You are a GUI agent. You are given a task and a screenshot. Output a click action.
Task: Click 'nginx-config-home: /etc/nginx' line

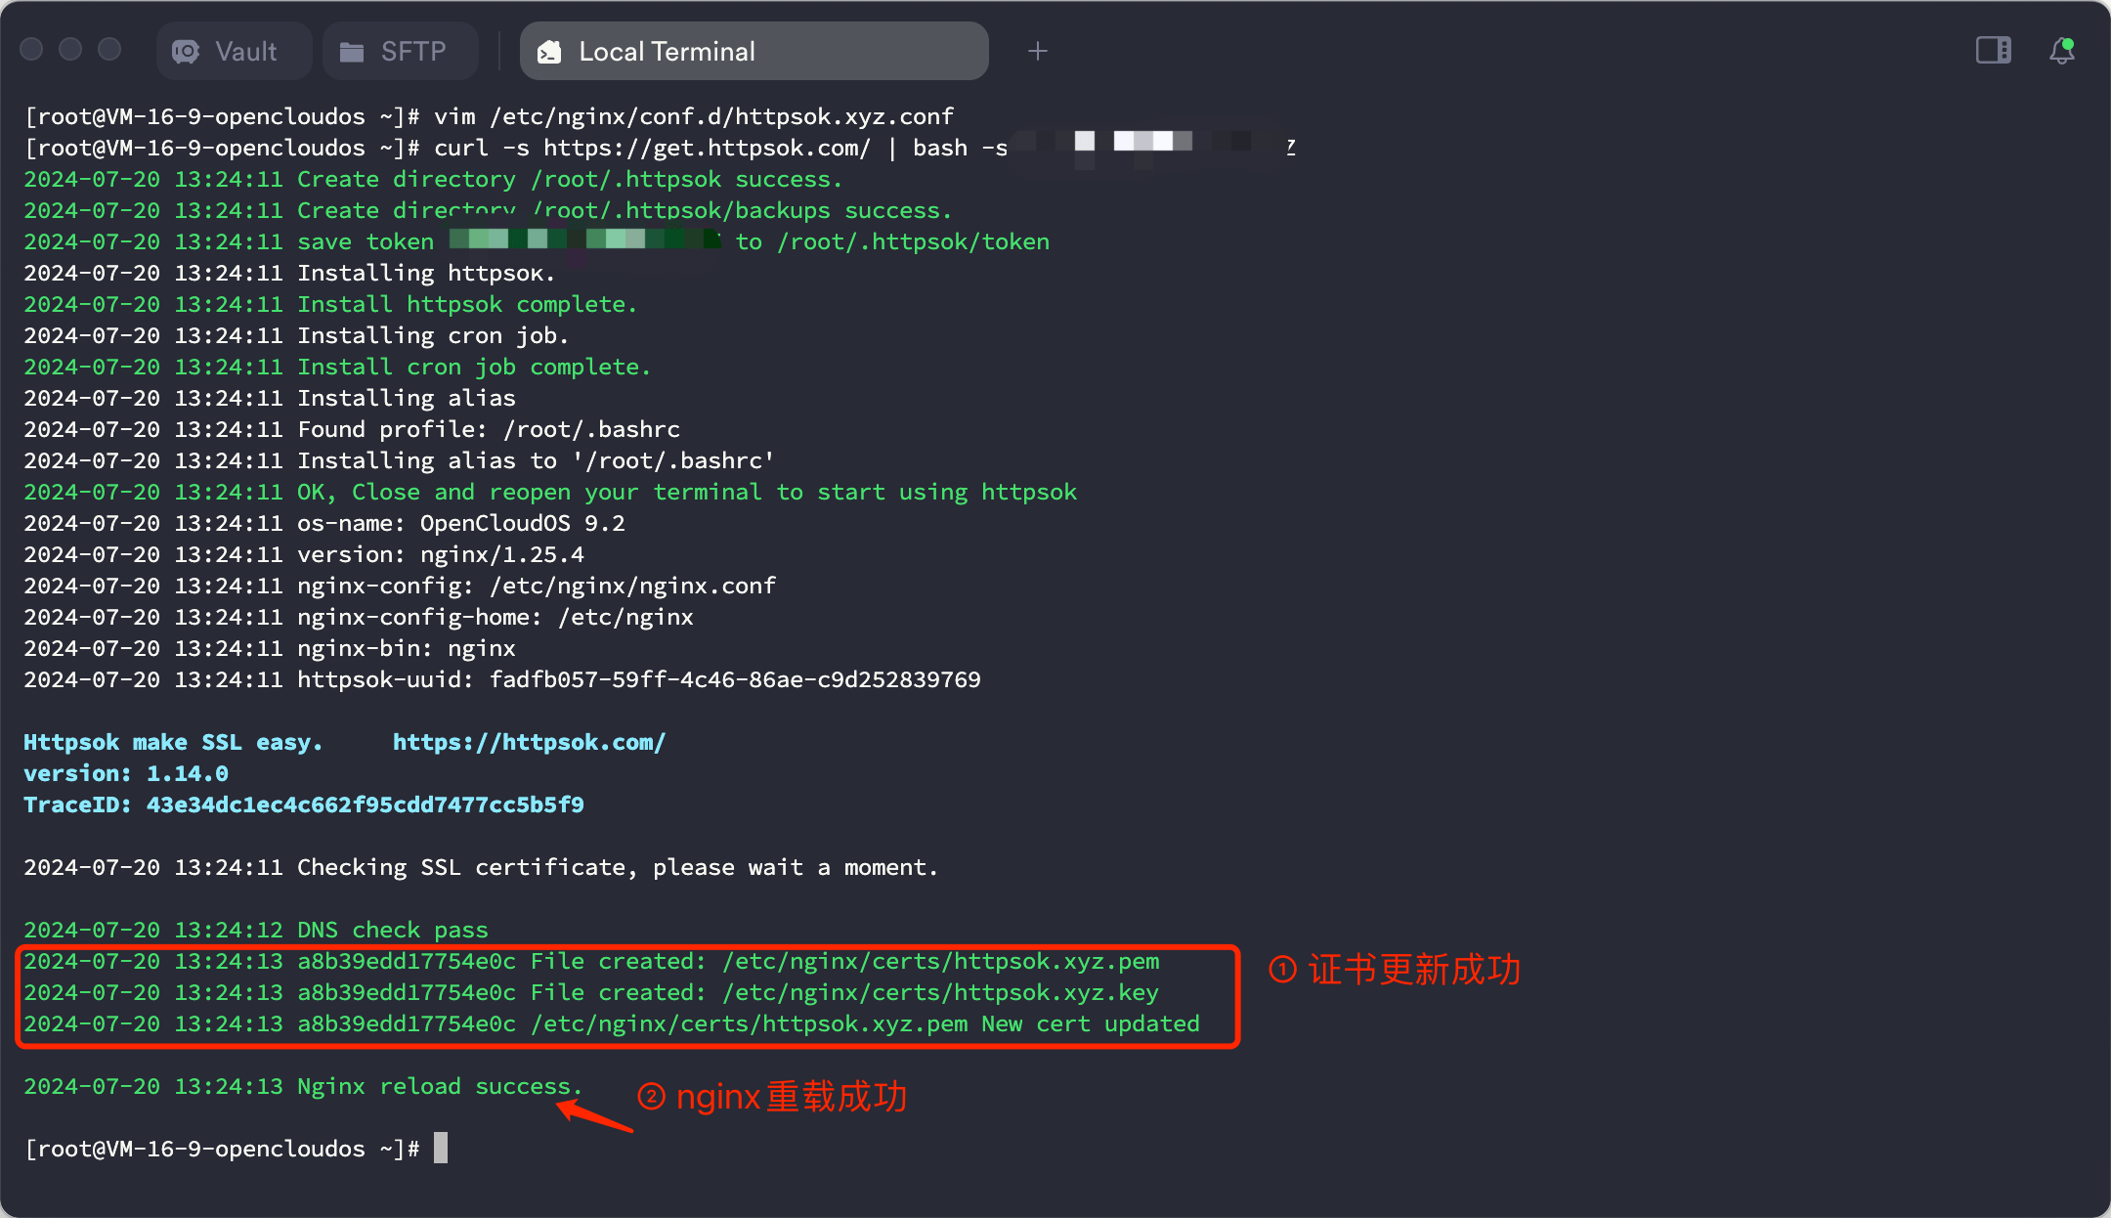click(x=359, y=617)
